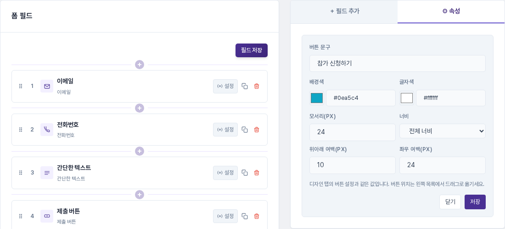Select the 속성 tab
The height and width of the screenshot is (229, 505).
[x=451, y=11]
